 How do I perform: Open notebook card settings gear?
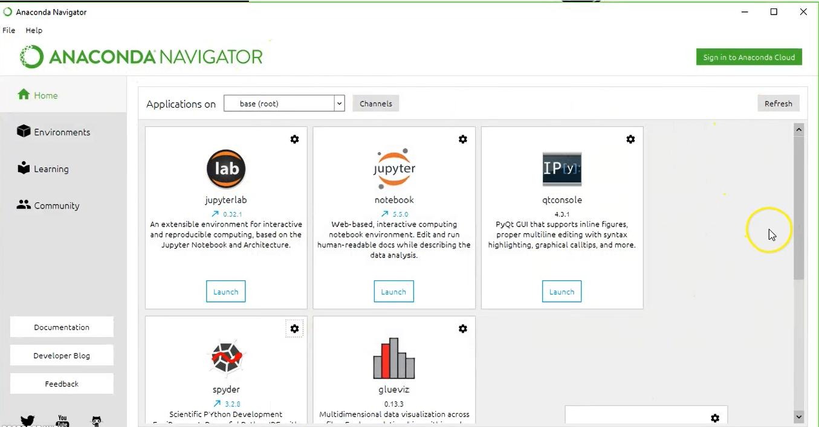462,140
